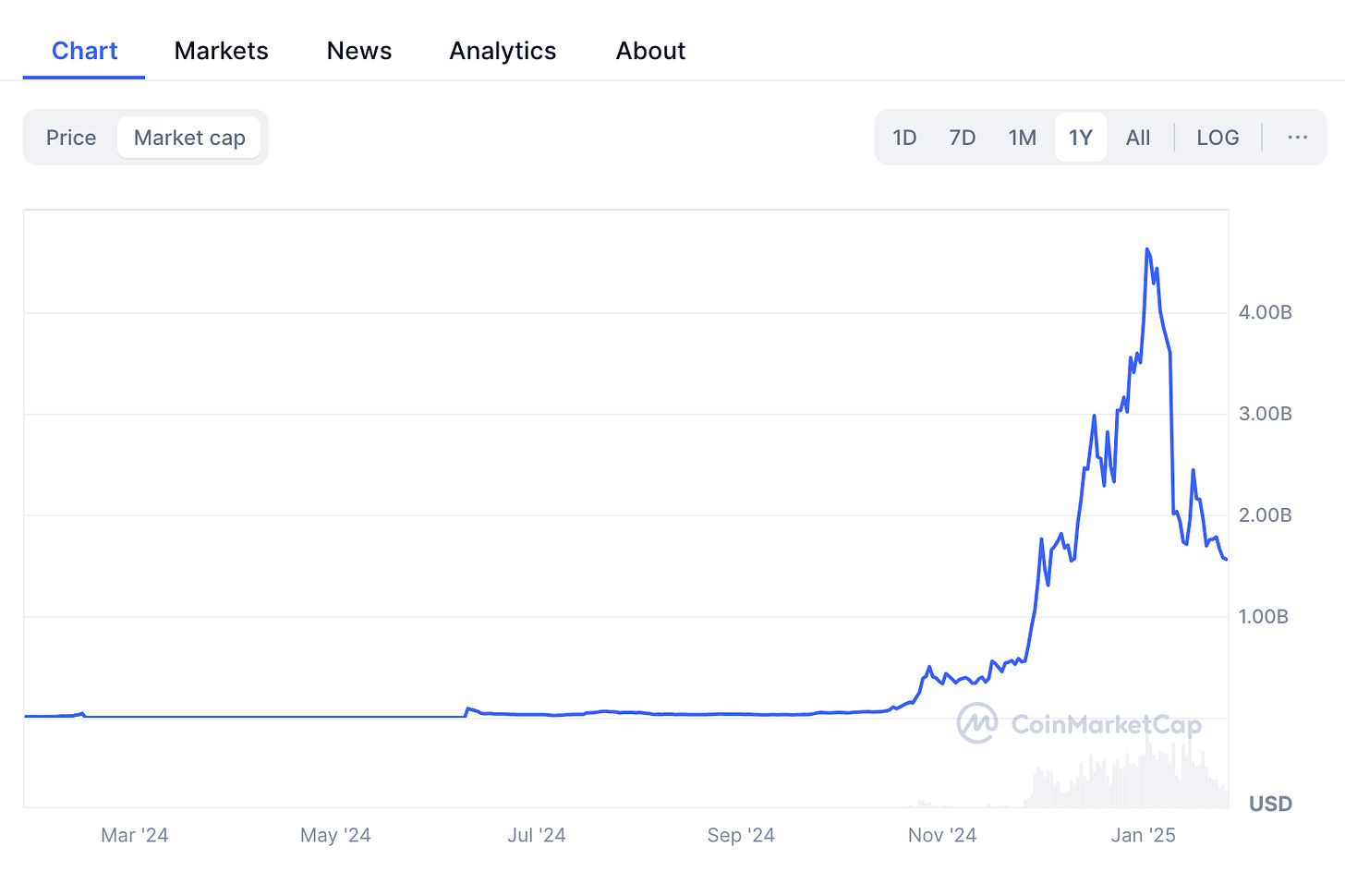Viewport: 1345px width, 895px height.
Task: Toggle LOG scale on chart
Action: tap(1218, 138)
